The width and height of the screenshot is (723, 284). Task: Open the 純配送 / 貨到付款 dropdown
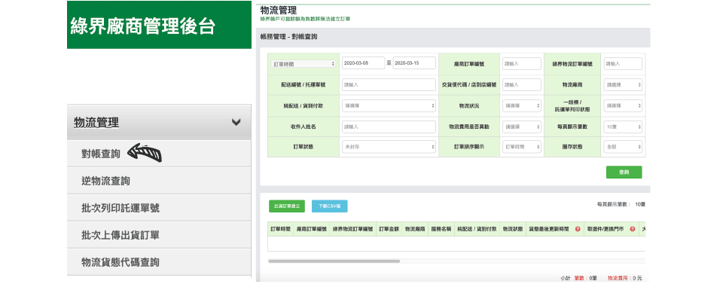tap(389, 105)
